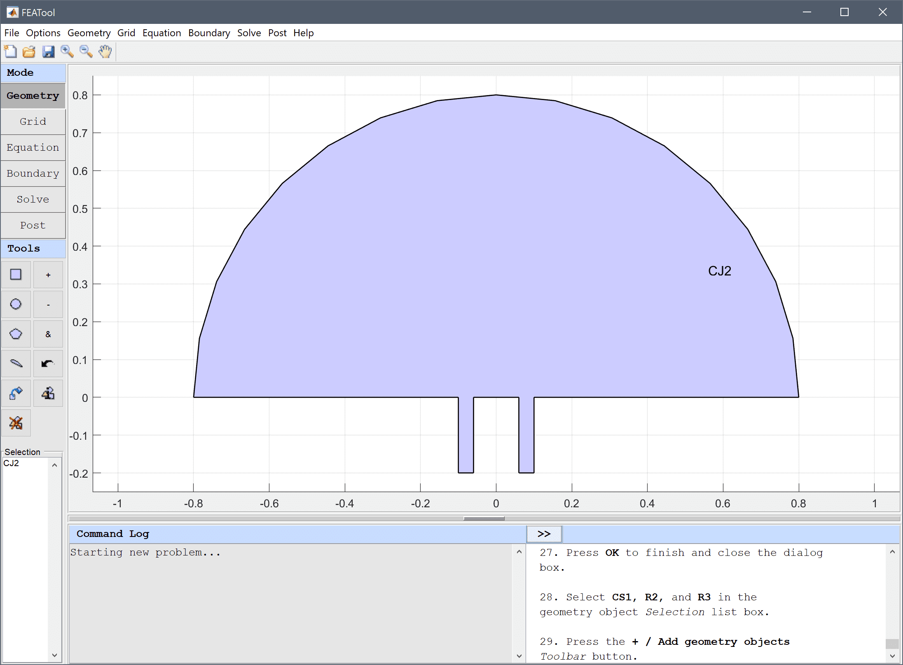
Task: Click the & Intersect geometry objects button
Action: point(48,334)
